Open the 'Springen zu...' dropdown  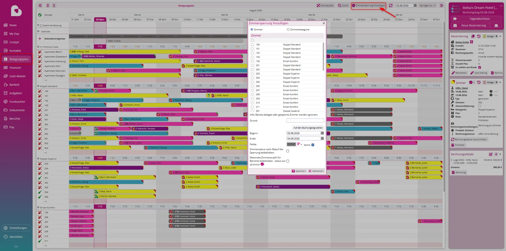point(428,5)
